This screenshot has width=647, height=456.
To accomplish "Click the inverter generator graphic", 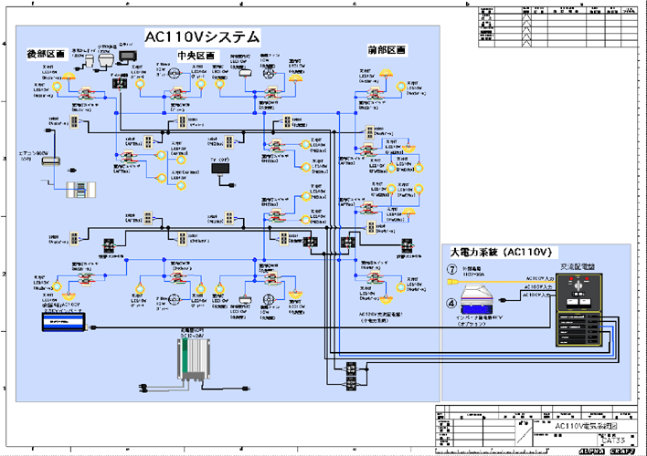I will pyautogui.click(x=477, y=299).
